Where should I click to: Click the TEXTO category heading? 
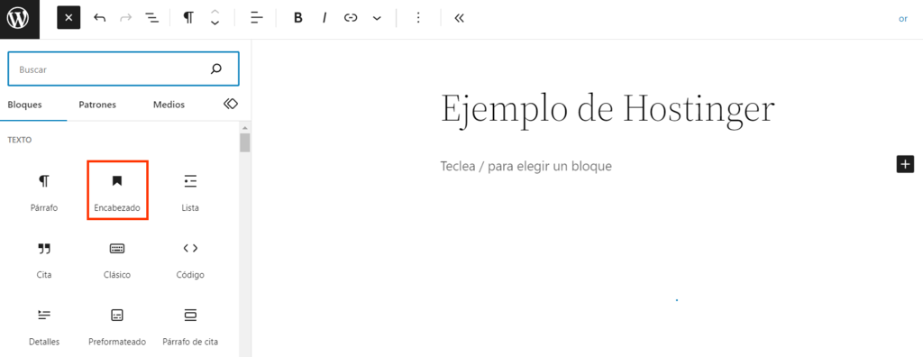(x=20, y=141)
